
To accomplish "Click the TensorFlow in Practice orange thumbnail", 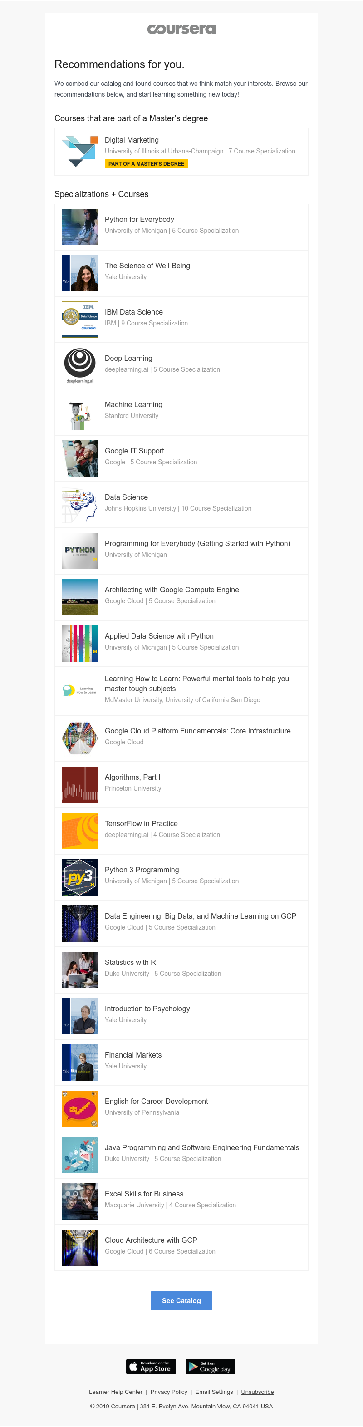I will click(80, 831).
